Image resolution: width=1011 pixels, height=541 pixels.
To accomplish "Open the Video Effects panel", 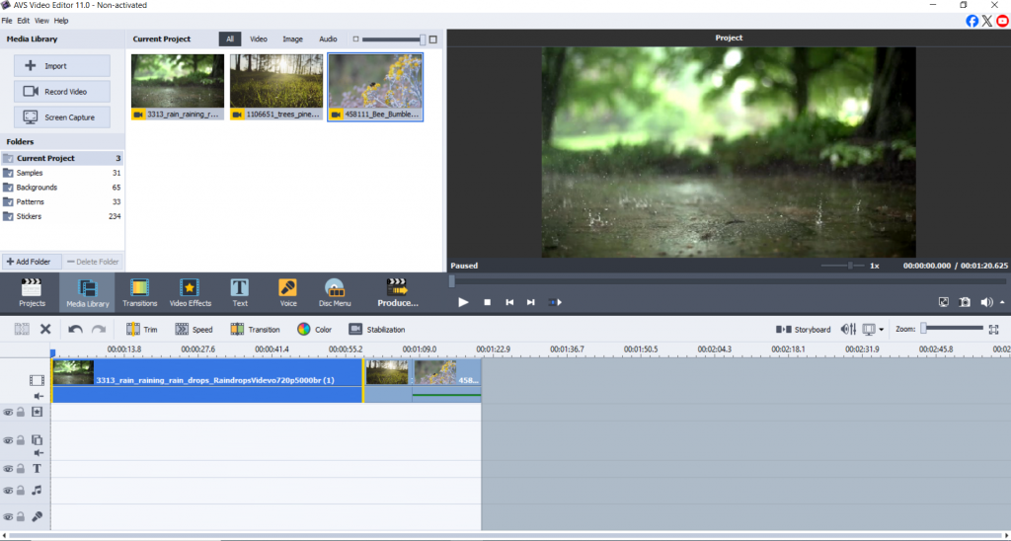I will coord(191,291).
